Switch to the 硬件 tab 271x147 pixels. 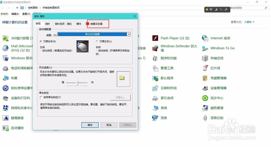[79, 24]
